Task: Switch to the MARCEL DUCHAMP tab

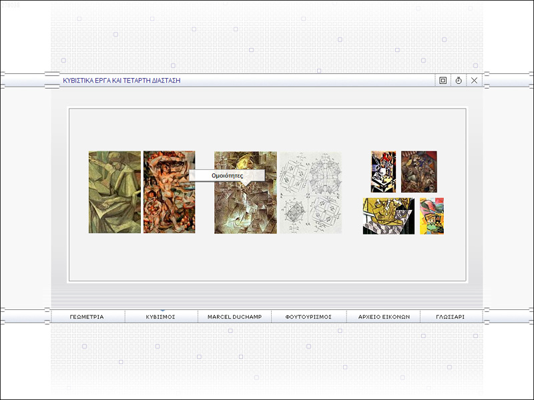Action: [235, 317]
